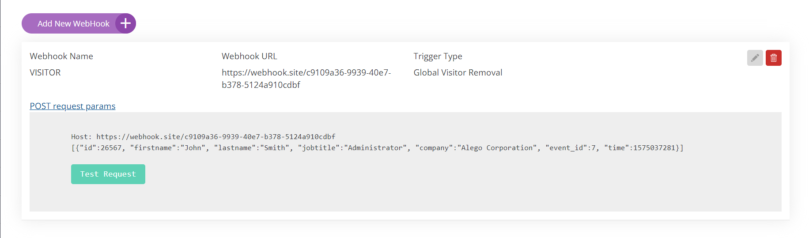Click the Webhook URL column header

click(x=249, y=56)
